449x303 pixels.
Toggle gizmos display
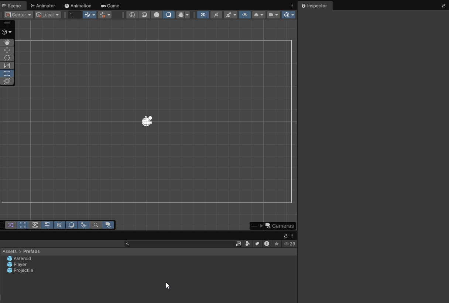[286, 15]
